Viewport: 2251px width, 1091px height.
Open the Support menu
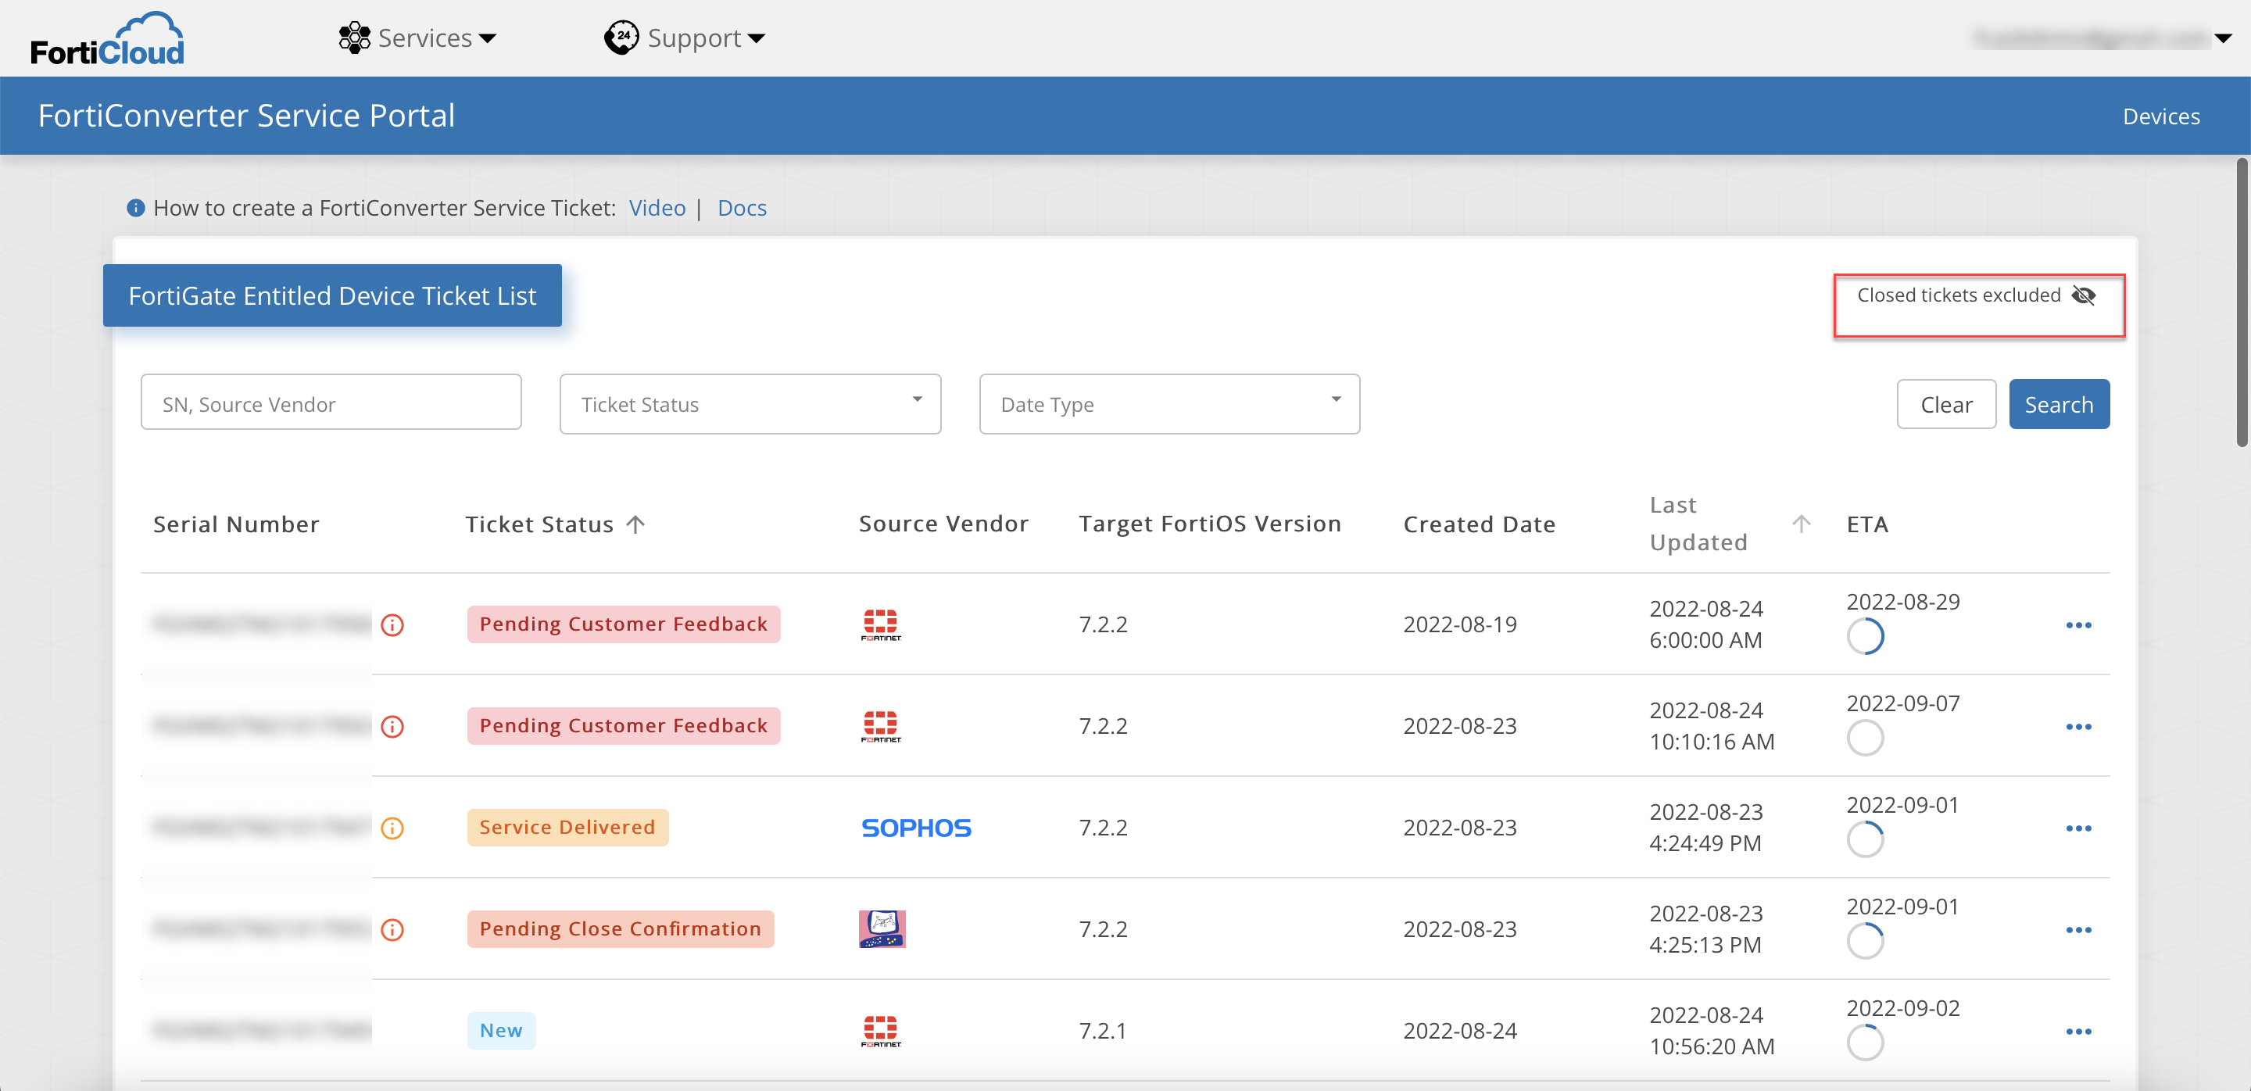coord(684,38)
